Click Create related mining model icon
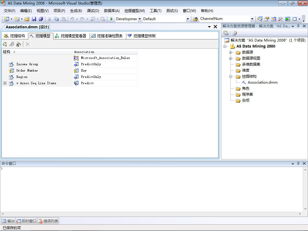The width and height of the screenshot is (308, 231). (12, 44)
